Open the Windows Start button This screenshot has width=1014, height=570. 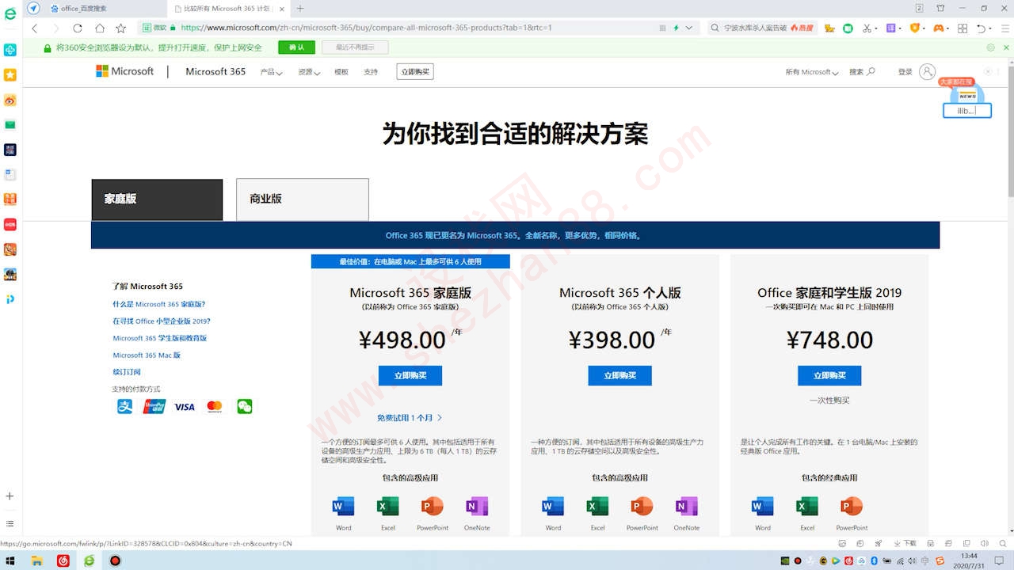click(x=10, y=560)
